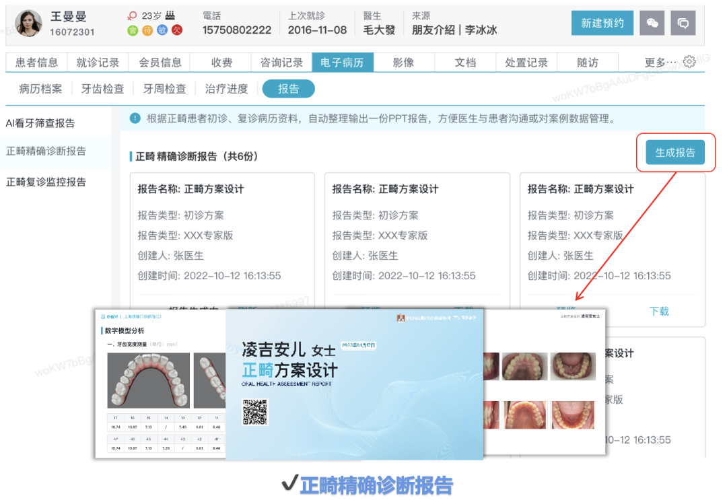Click the last visit date 2016-11-08

(317, 30)
